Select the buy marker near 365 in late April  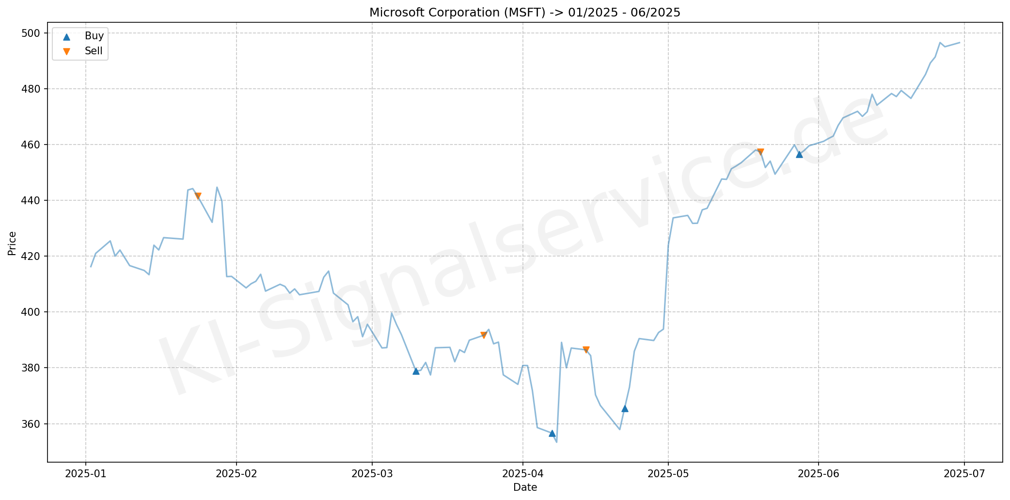625,408
